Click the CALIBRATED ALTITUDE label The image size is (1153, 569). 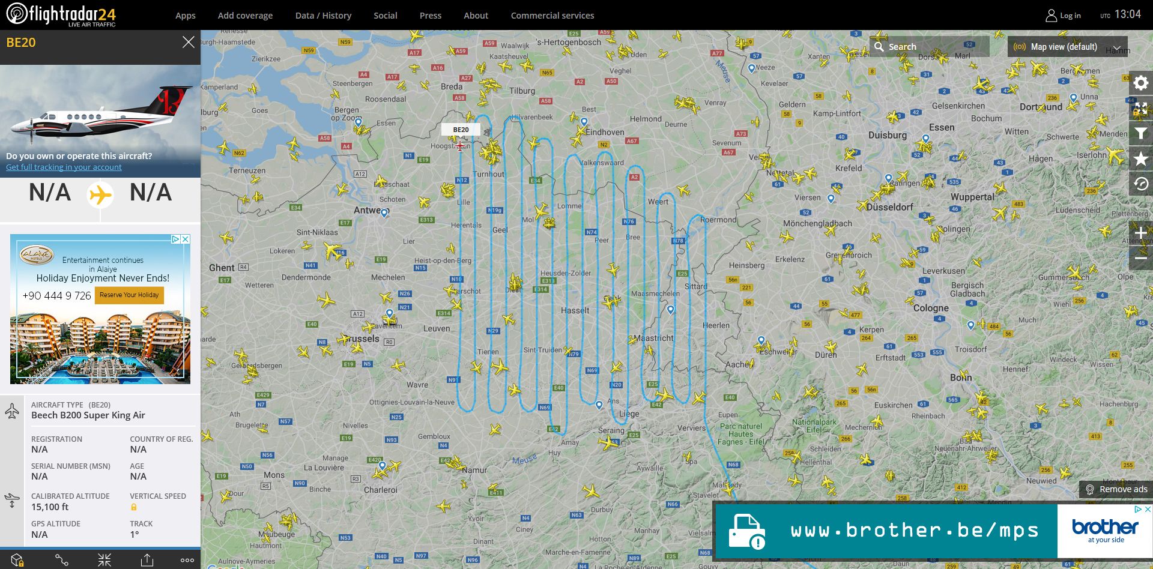click(70, 496)
